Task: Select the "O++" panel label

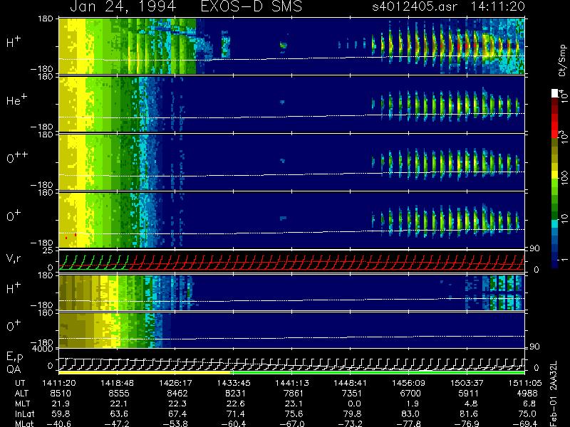Action: tap(17, 157)
